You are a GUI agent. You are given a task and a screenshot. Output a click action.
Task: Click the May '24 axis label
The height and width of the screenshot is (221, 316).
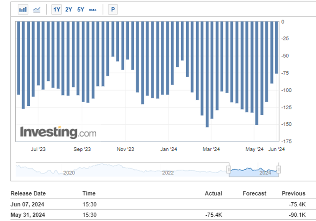coord(254,149)
